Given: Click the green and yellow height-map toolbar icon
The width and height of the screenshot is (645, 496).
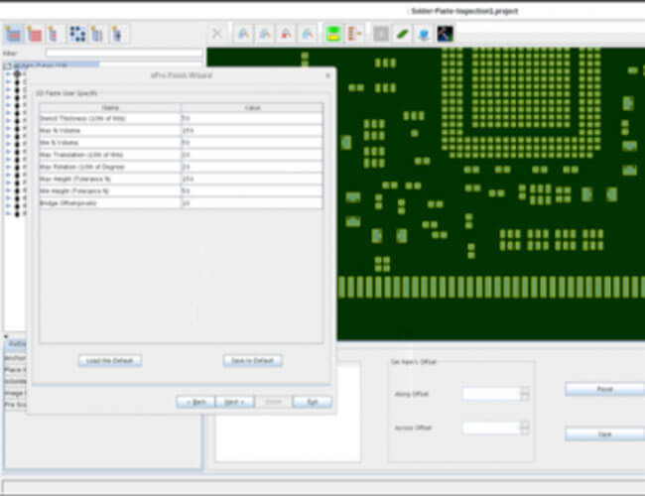Looking at the screenshot, I should 333,33.
